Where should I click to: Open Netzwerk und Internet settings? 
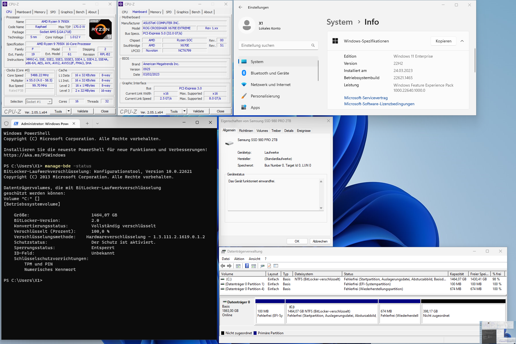coord(278,85)
